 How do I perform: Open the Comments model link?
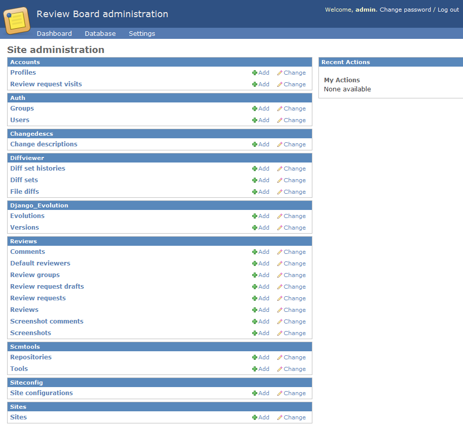[x=28, y=251]
